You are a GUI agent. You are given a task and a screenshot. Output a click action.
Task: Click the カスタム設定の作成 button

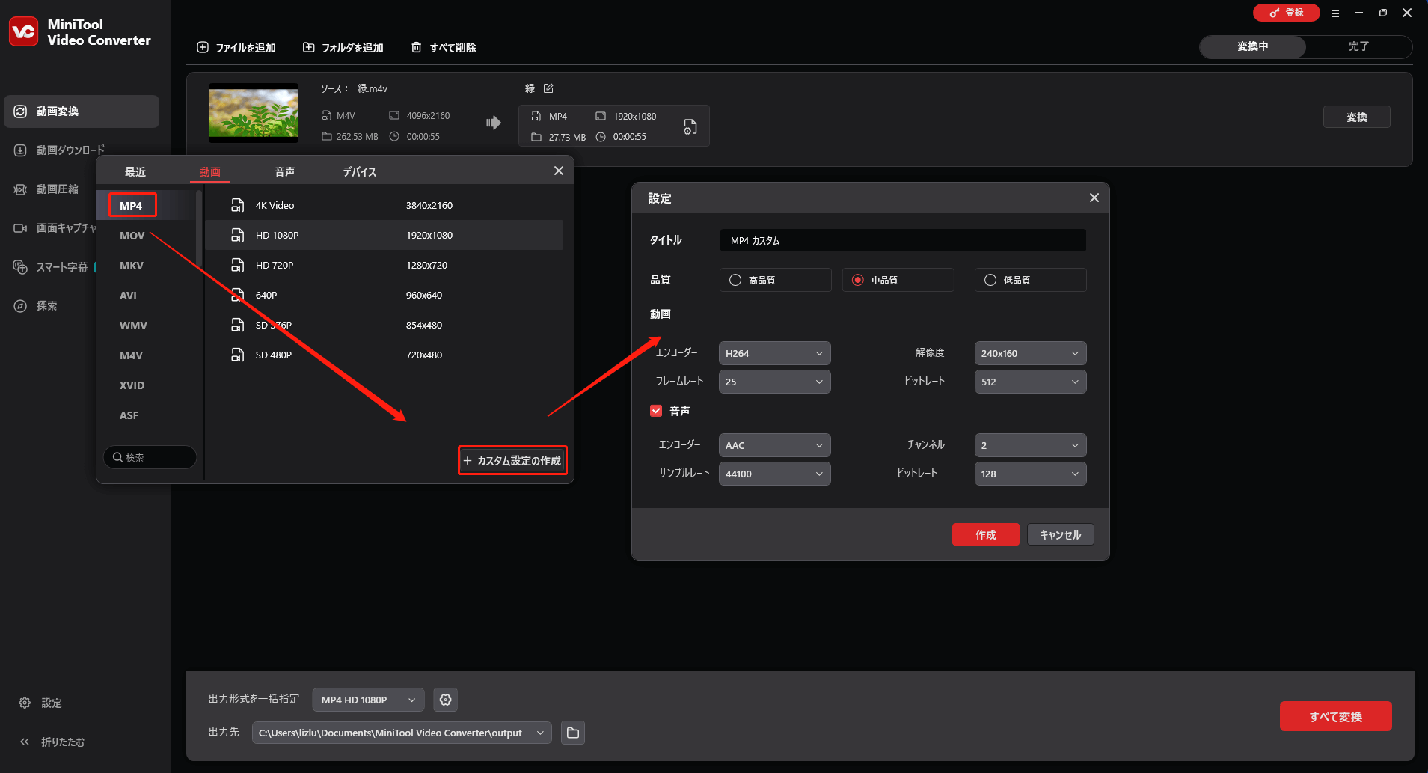point(512,459)
